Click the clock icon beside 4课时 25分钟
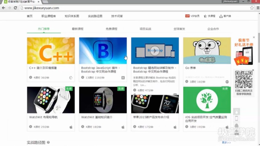 pos(30,127)
